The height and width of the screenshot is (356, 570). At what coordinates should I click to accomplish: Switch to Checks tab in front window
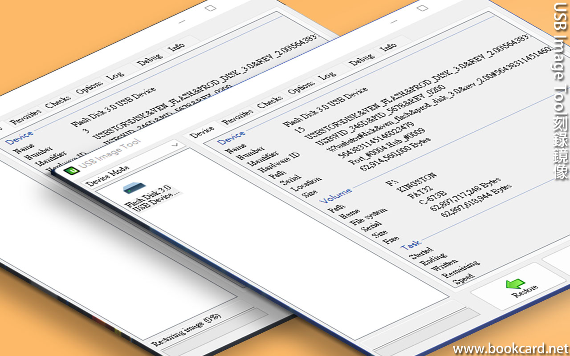[x=270, y=102]
